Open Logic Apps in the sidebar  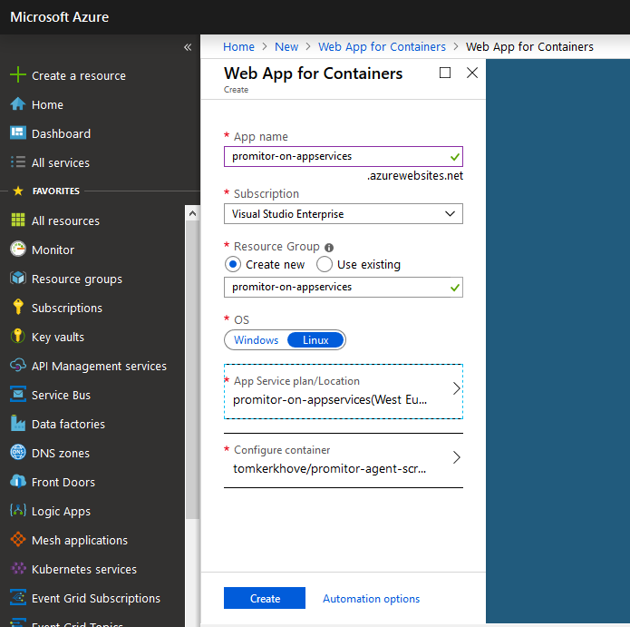(61, 512)
